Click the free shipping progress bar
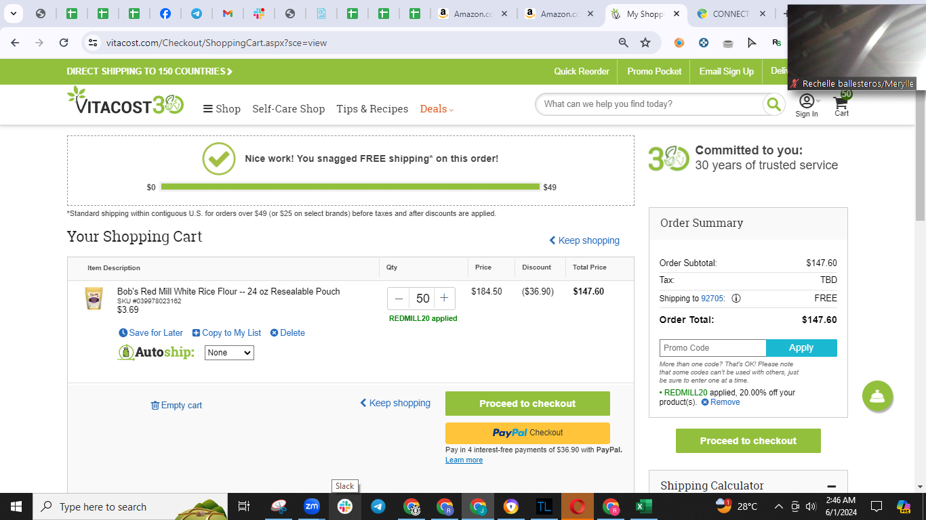926x520 pixels. coord(350,187)
